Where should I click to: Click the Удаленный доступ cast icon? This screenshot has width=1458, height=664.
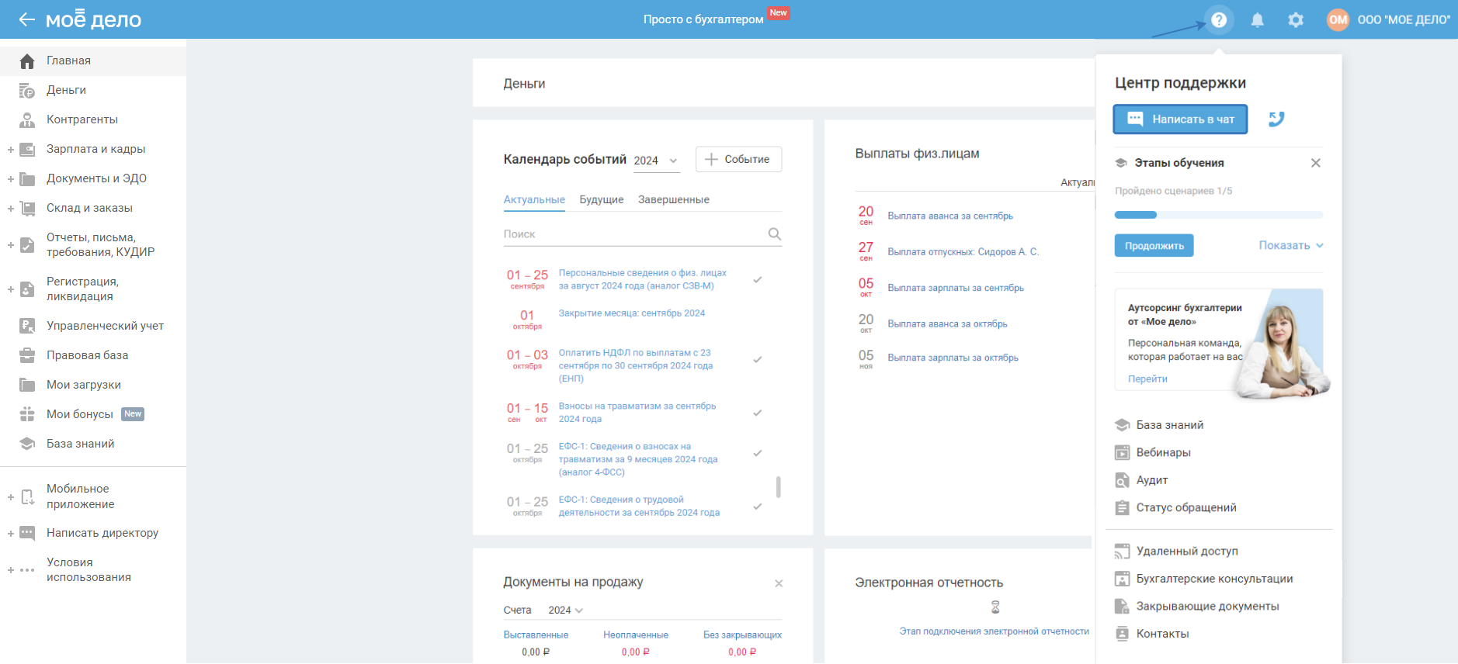coord(1122,551)
